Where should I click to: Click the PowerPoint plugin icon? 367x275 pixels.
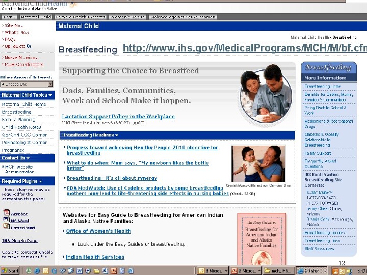coord(7,226)
